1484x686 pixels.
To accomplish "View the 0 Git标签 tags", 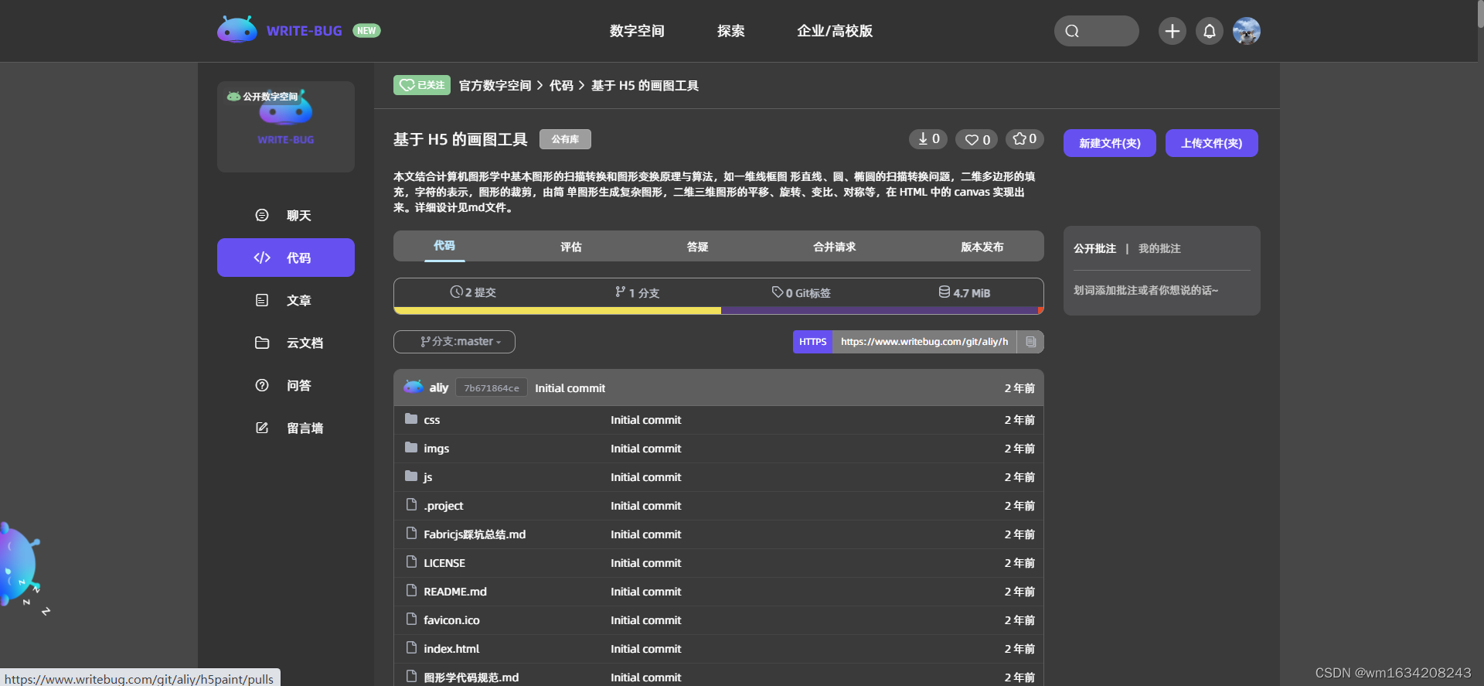I will [802, 292].
